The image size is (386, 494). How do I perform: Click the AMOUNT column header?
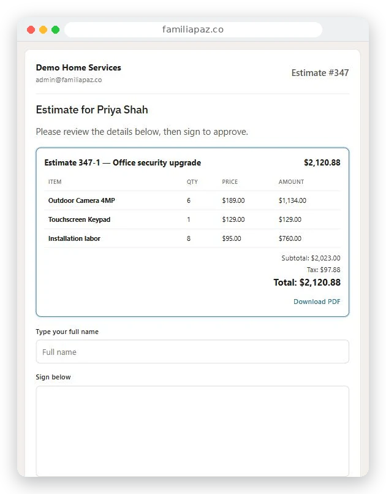[x=291, y=182]
